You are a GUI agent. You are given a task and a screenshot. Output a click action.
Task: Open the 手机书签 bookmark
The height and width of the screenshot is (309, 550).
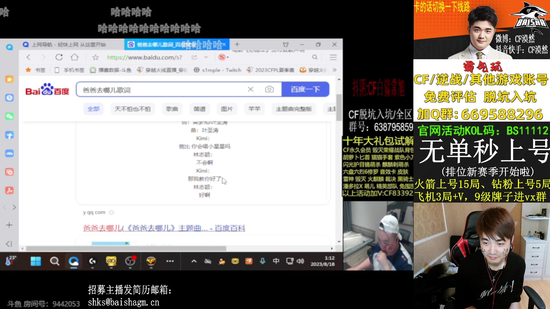pyautogui.click(x=70, y=70)
